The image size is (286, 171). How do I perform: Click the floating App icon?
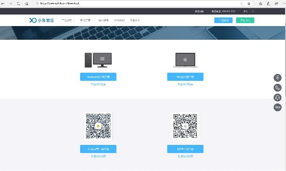click(277, 107)
